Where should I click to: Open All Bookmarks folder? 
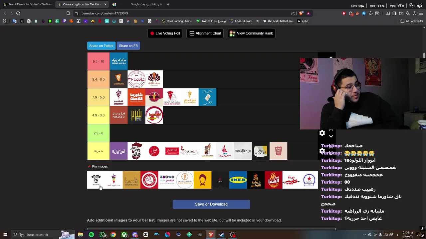coord(412,21)
